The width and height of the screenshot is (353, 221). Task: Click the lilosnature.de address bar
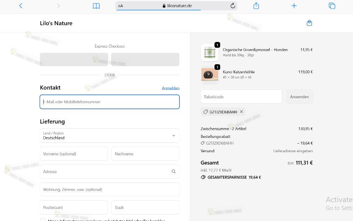[176, 6]
